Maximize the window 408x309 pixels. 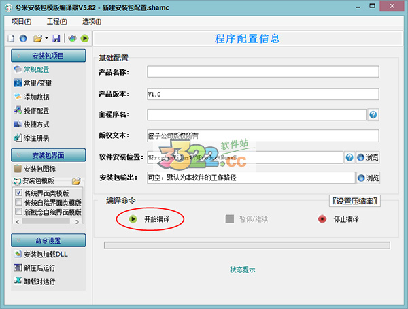pyautogui.click(x=373, y=6)
